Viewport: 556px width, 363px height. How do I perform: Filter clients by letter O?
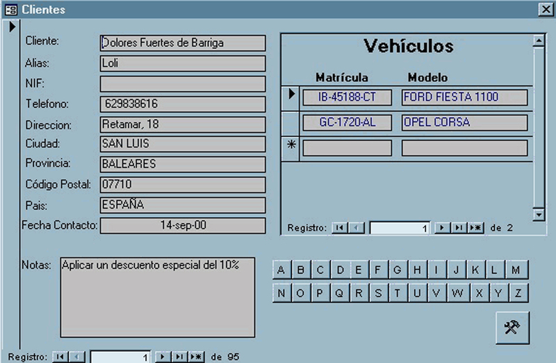(301, 293)
